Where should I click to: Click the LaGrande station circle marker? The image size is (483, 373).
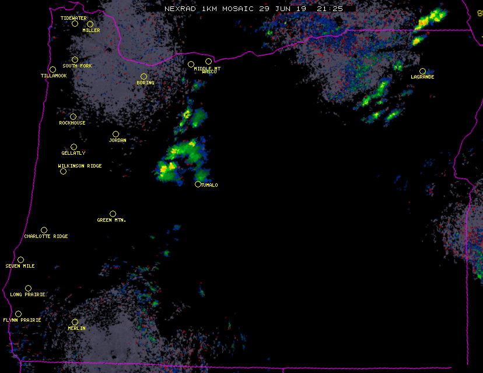point(422,71)
